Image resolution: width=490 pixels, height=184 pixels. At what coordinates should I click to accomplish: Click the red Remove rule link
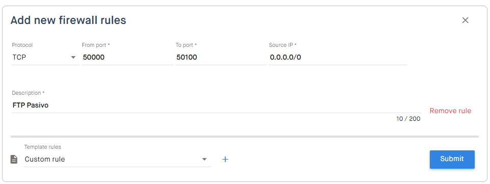[450, 111]
